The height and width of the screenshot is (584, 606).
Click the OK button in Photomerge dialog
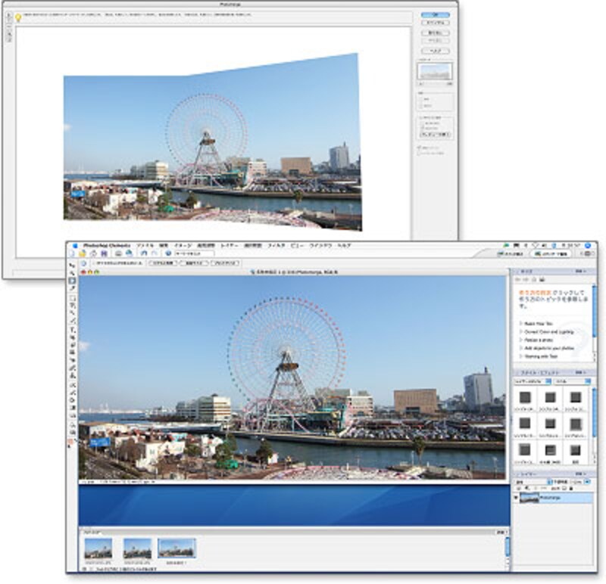pos(435,14)
